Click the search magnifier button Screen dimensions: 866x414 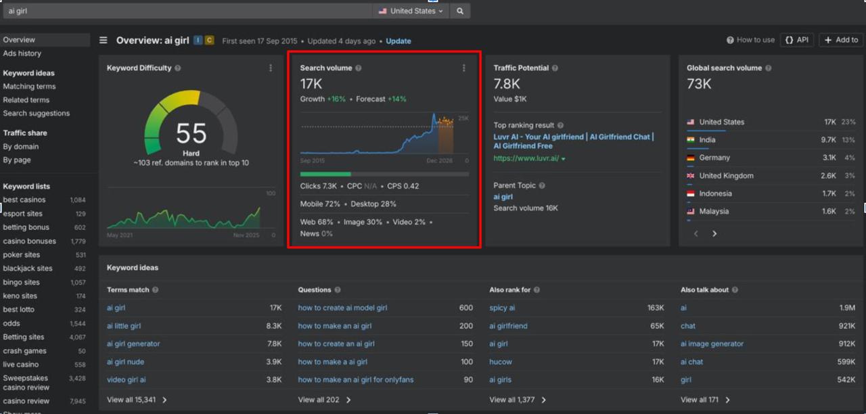coord(460,11)
